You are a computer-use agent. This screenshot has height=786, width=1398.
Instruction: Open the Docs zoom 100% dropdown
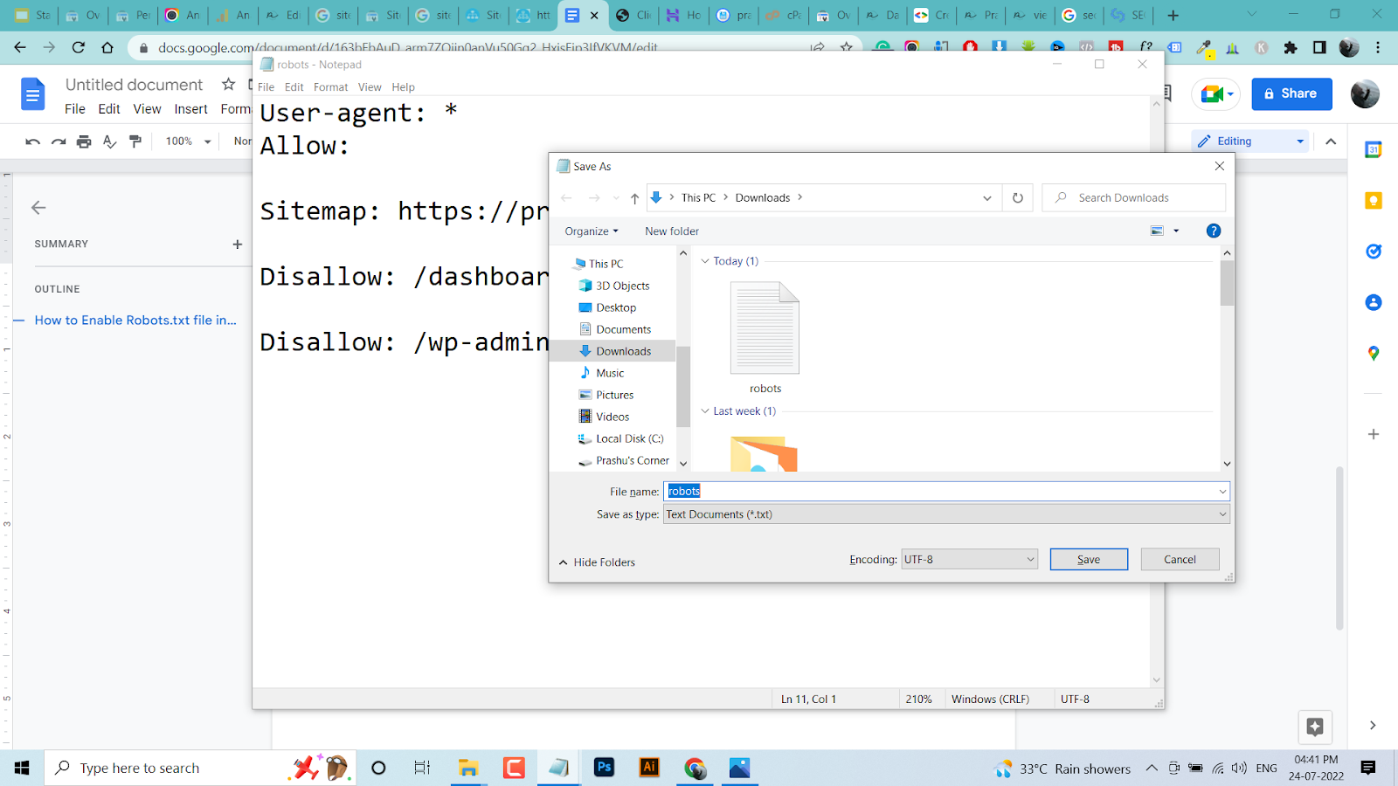point(189,141)
